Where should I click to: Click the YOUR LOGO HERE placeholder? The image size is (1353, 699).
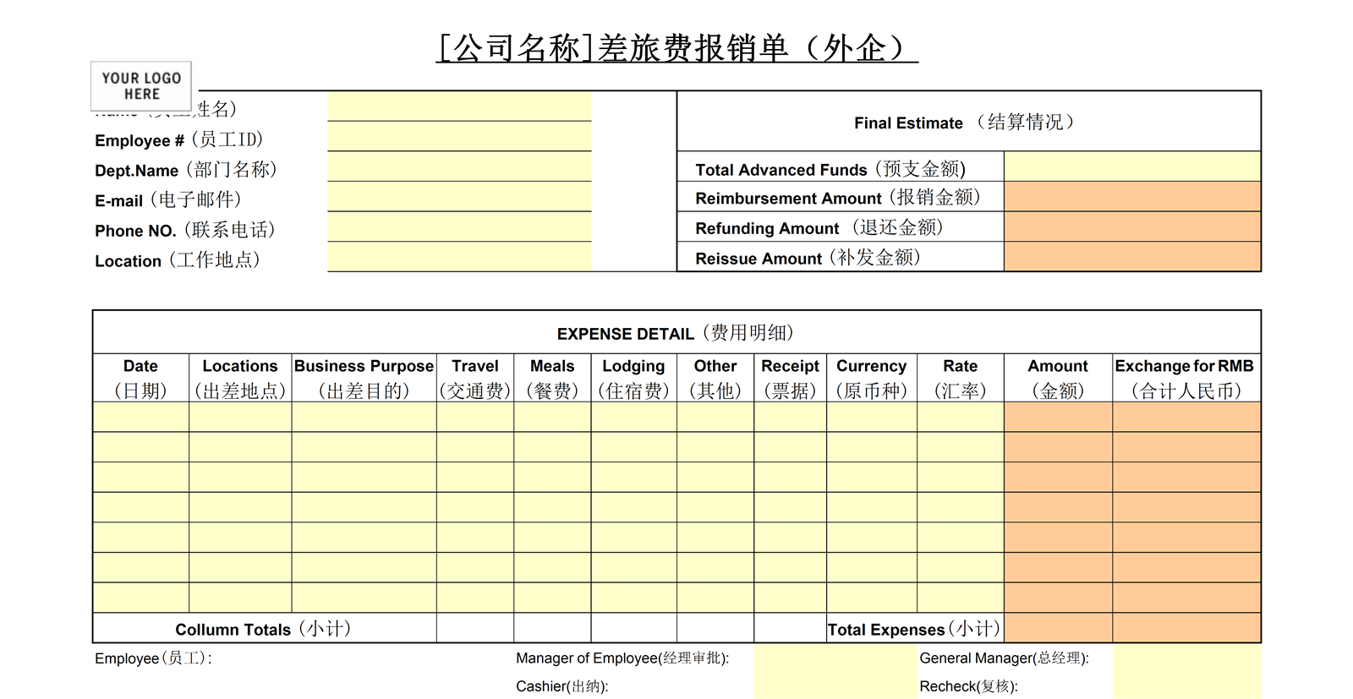click(141, 86)
